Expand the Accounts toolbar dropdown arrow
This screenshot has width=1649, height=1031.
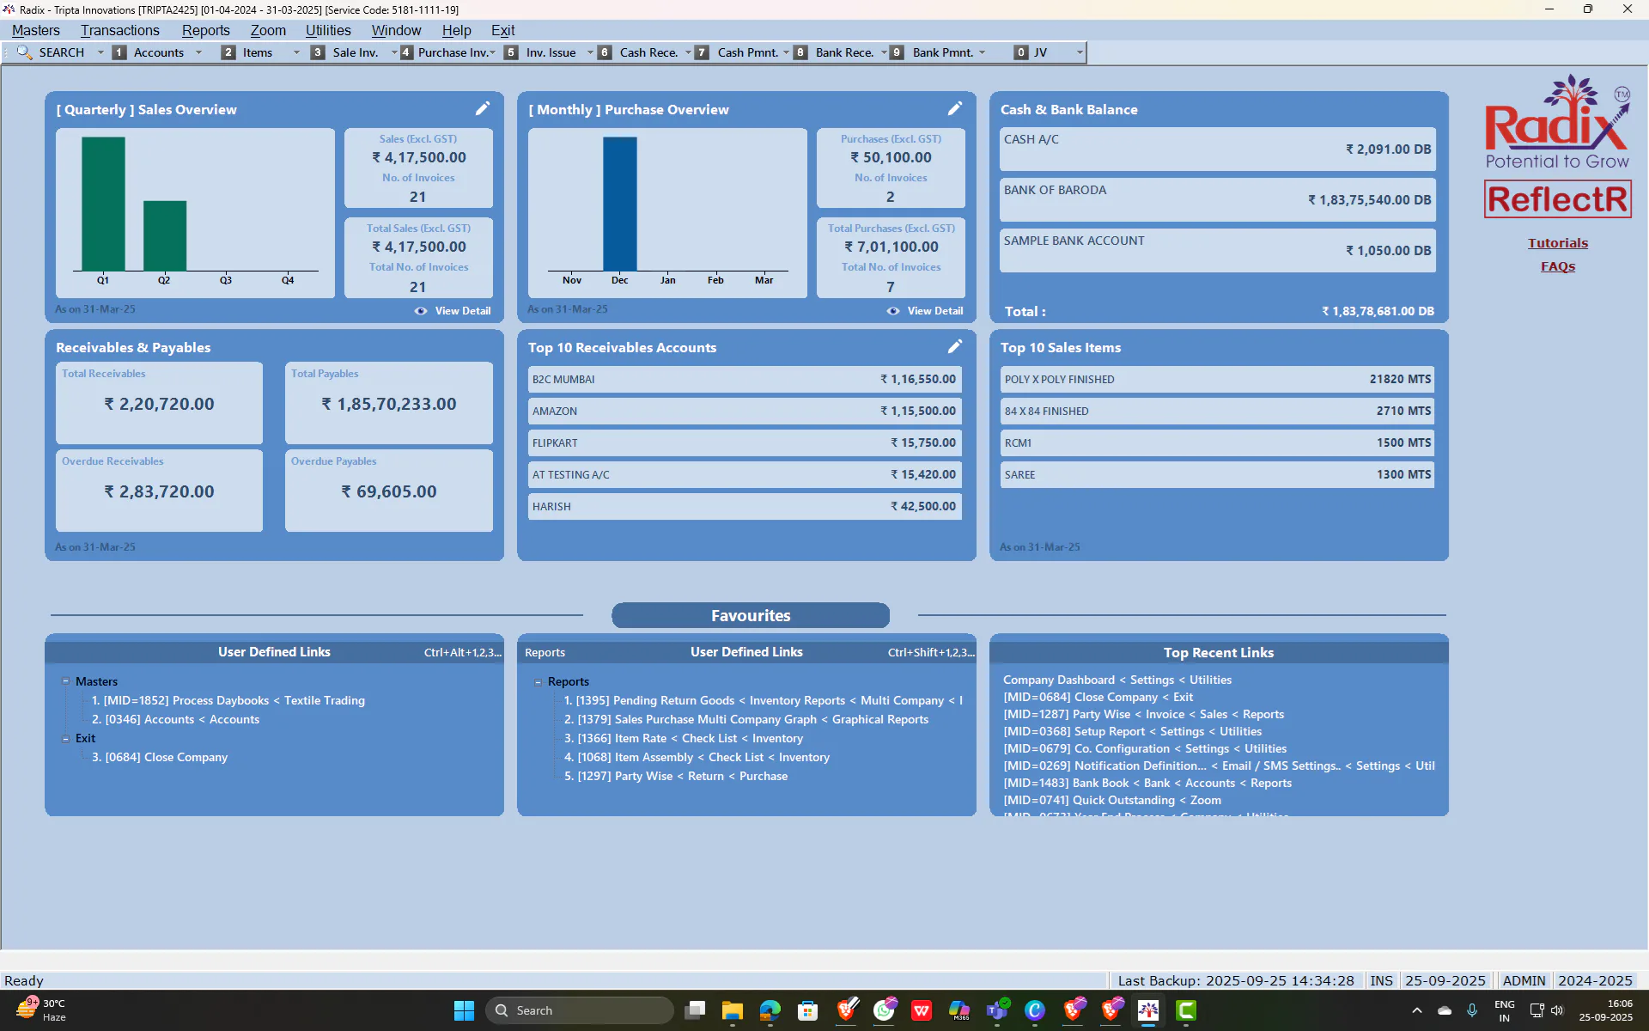coord(198,52)
